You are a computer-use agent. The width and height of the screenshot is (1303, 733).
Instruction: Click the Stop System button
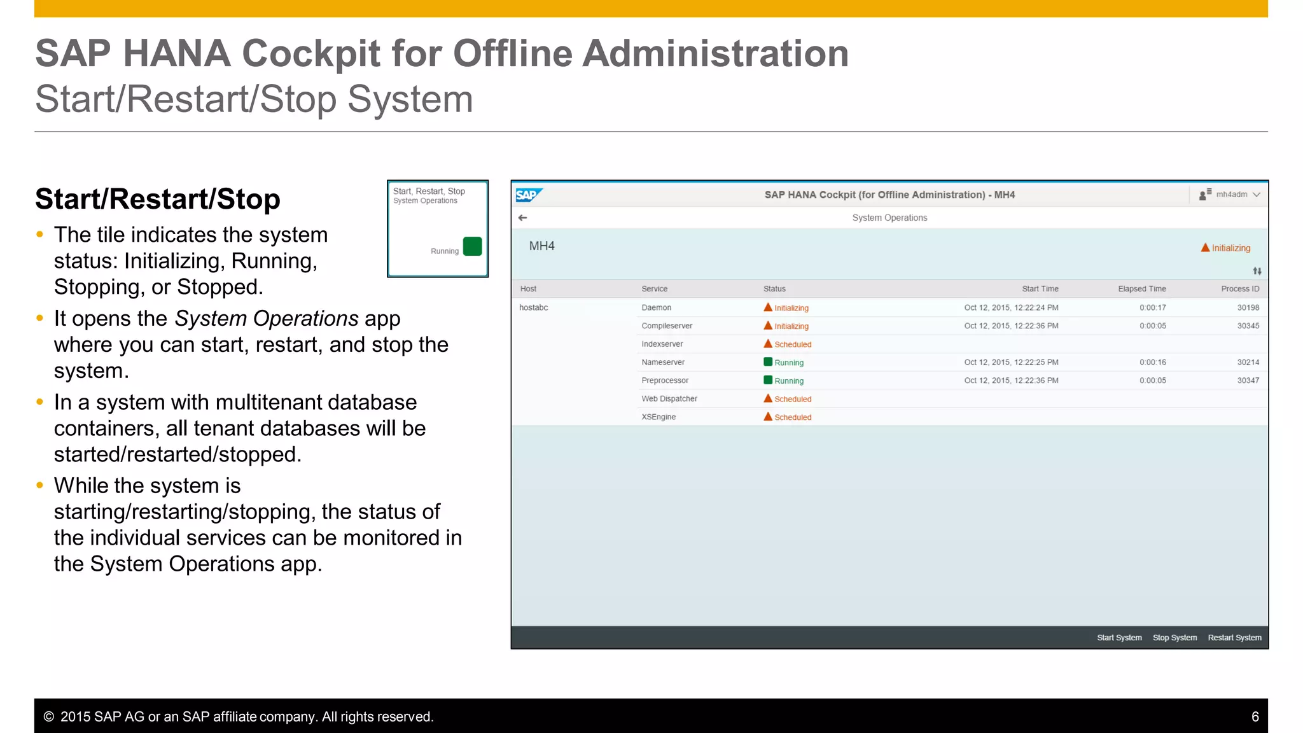point(1174,638)
